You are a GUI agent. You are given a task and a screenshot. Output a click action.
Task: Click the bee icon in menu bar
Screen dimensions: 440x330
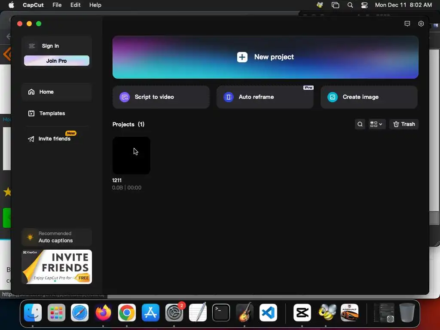click(x=320, y=5)
